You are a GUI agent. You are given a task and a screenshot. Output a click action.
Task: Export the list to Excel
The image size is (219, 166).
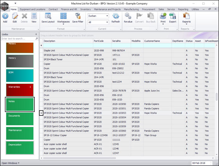pyautogui.click(x=173, y=16)
